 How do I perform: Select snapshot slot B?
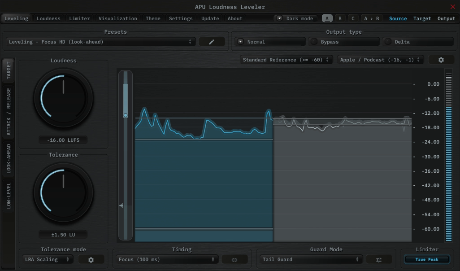[x=340, y=18]
